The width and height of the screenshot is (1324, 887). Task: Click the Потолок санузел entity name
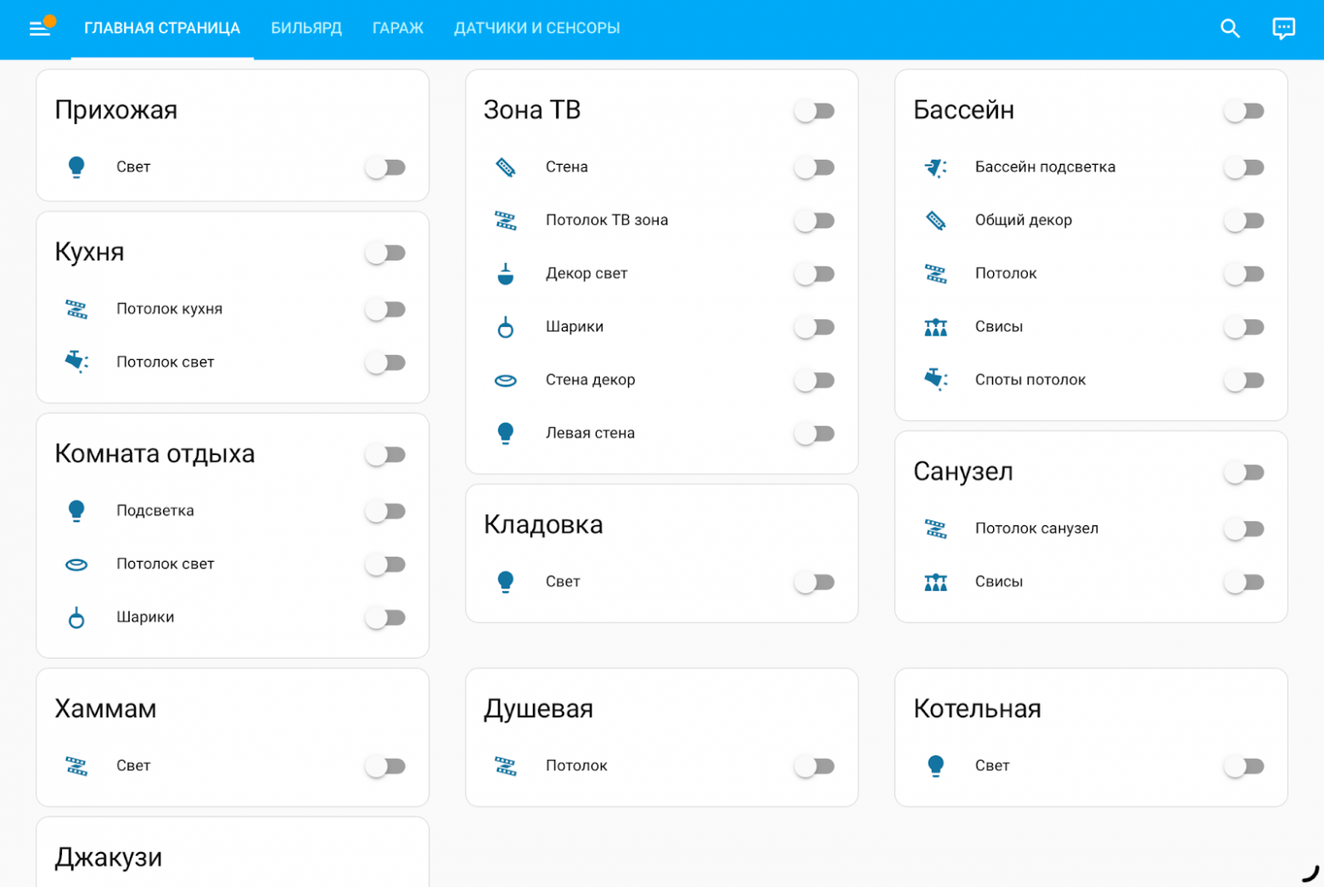click(x=1036, y=529)
